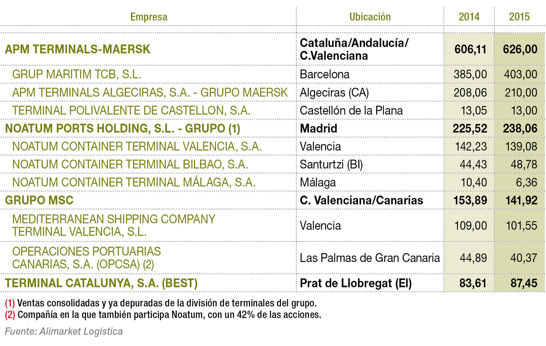Viewport: 546px width, 346px height.
Task: Click the 2014 column header
Action: pos(469,17)
